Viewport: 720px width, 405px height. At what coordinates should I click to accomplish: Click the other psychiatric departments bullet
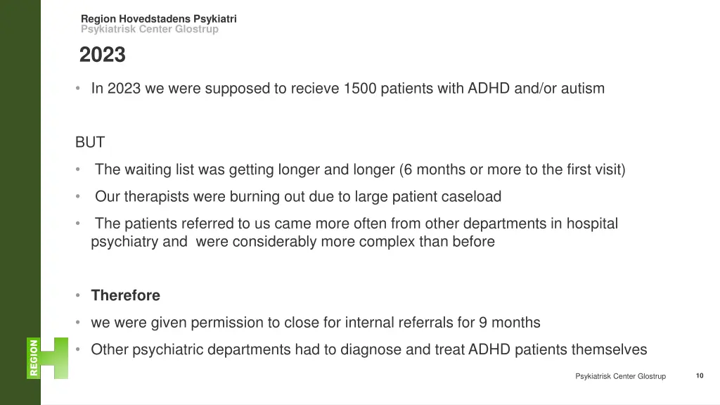368,349
